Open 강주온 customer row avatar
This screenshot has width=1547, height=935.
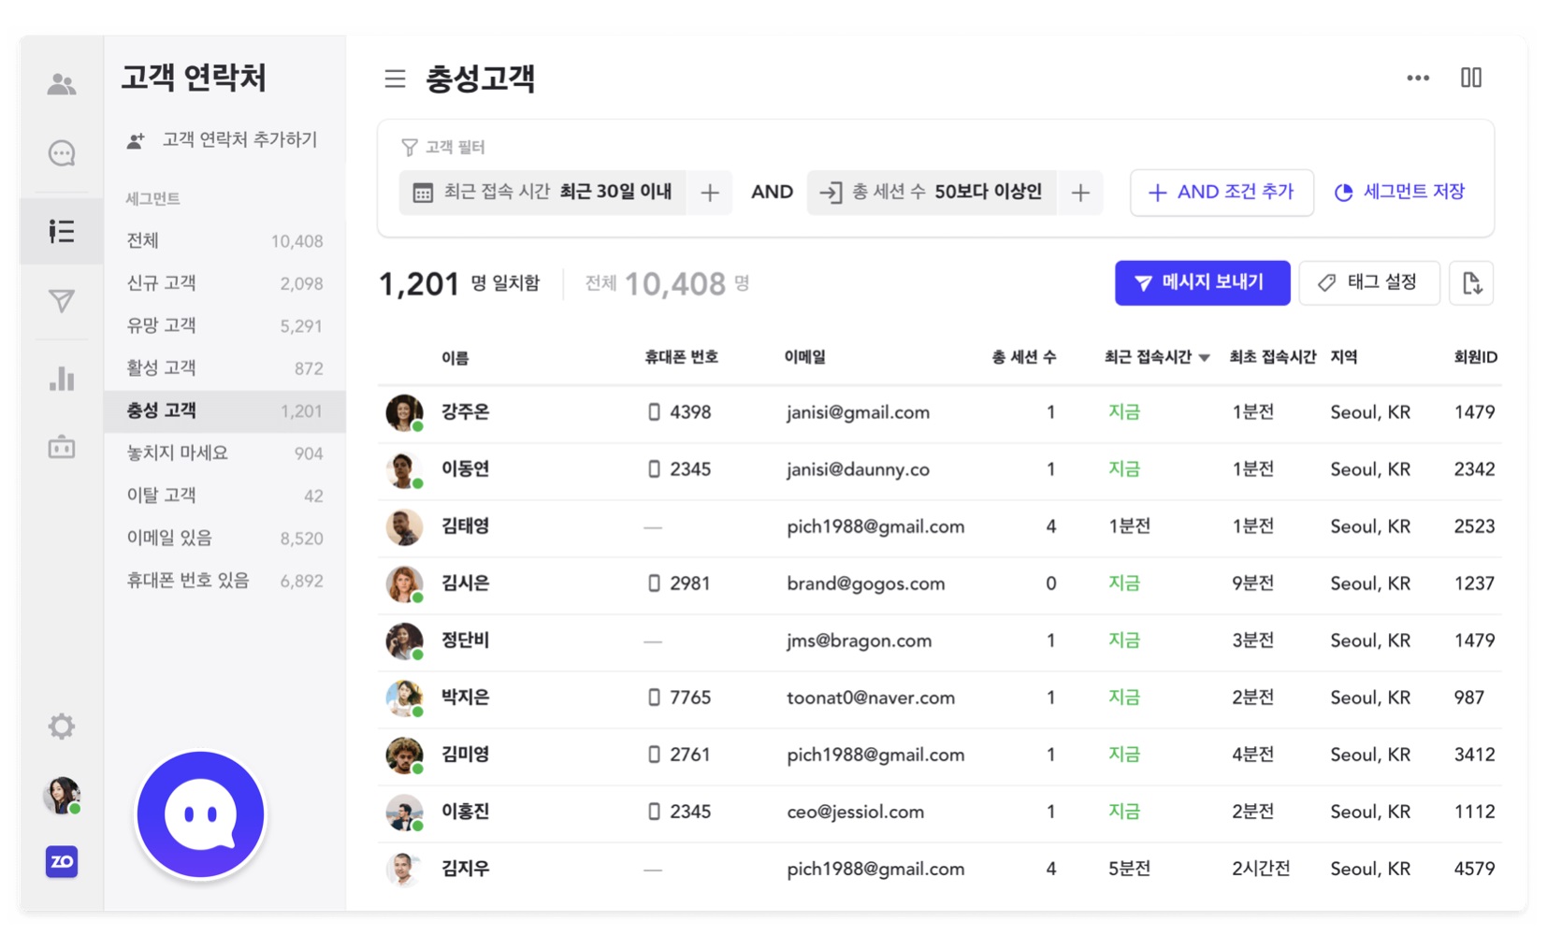click(404, 412)
